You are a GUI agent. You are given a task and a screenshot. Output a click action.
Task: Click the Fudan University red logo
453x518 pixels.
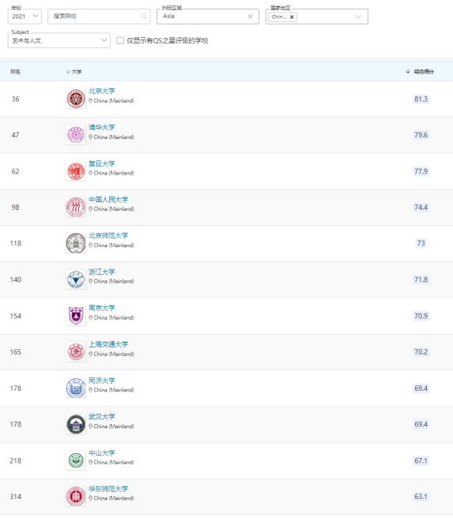76,171
